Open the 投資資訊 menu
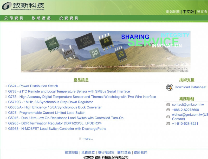The height and width of the screenshot is (159, 208). (69, 18)
